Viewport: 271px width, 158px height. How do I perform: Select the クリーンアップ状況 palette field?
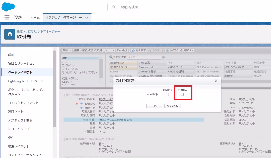[x=239, y=67]
